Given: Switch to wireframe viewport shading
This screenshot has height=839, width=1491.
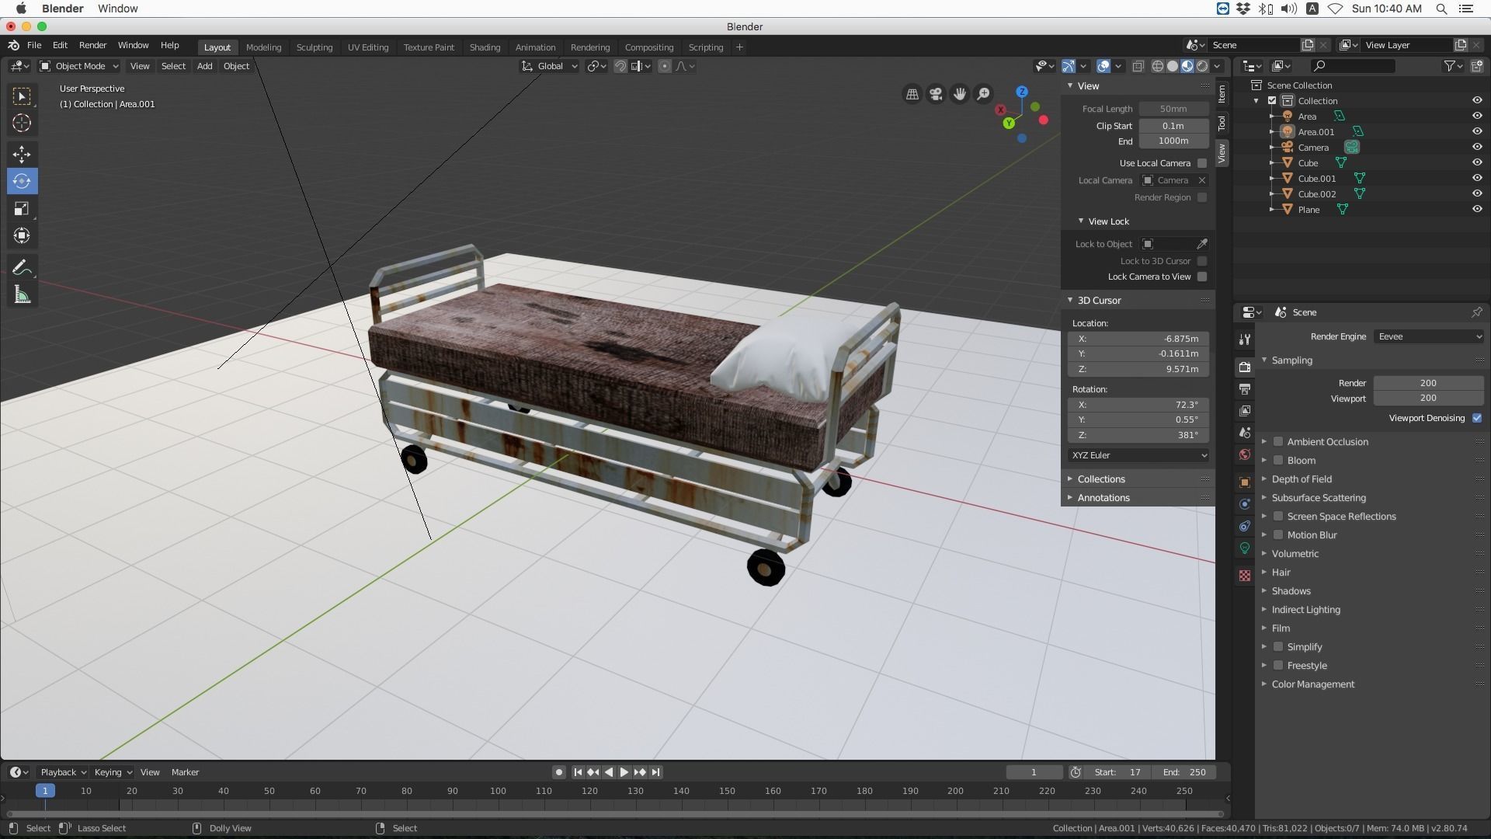Looking at the screenshot, I should tap(1157, 66).
